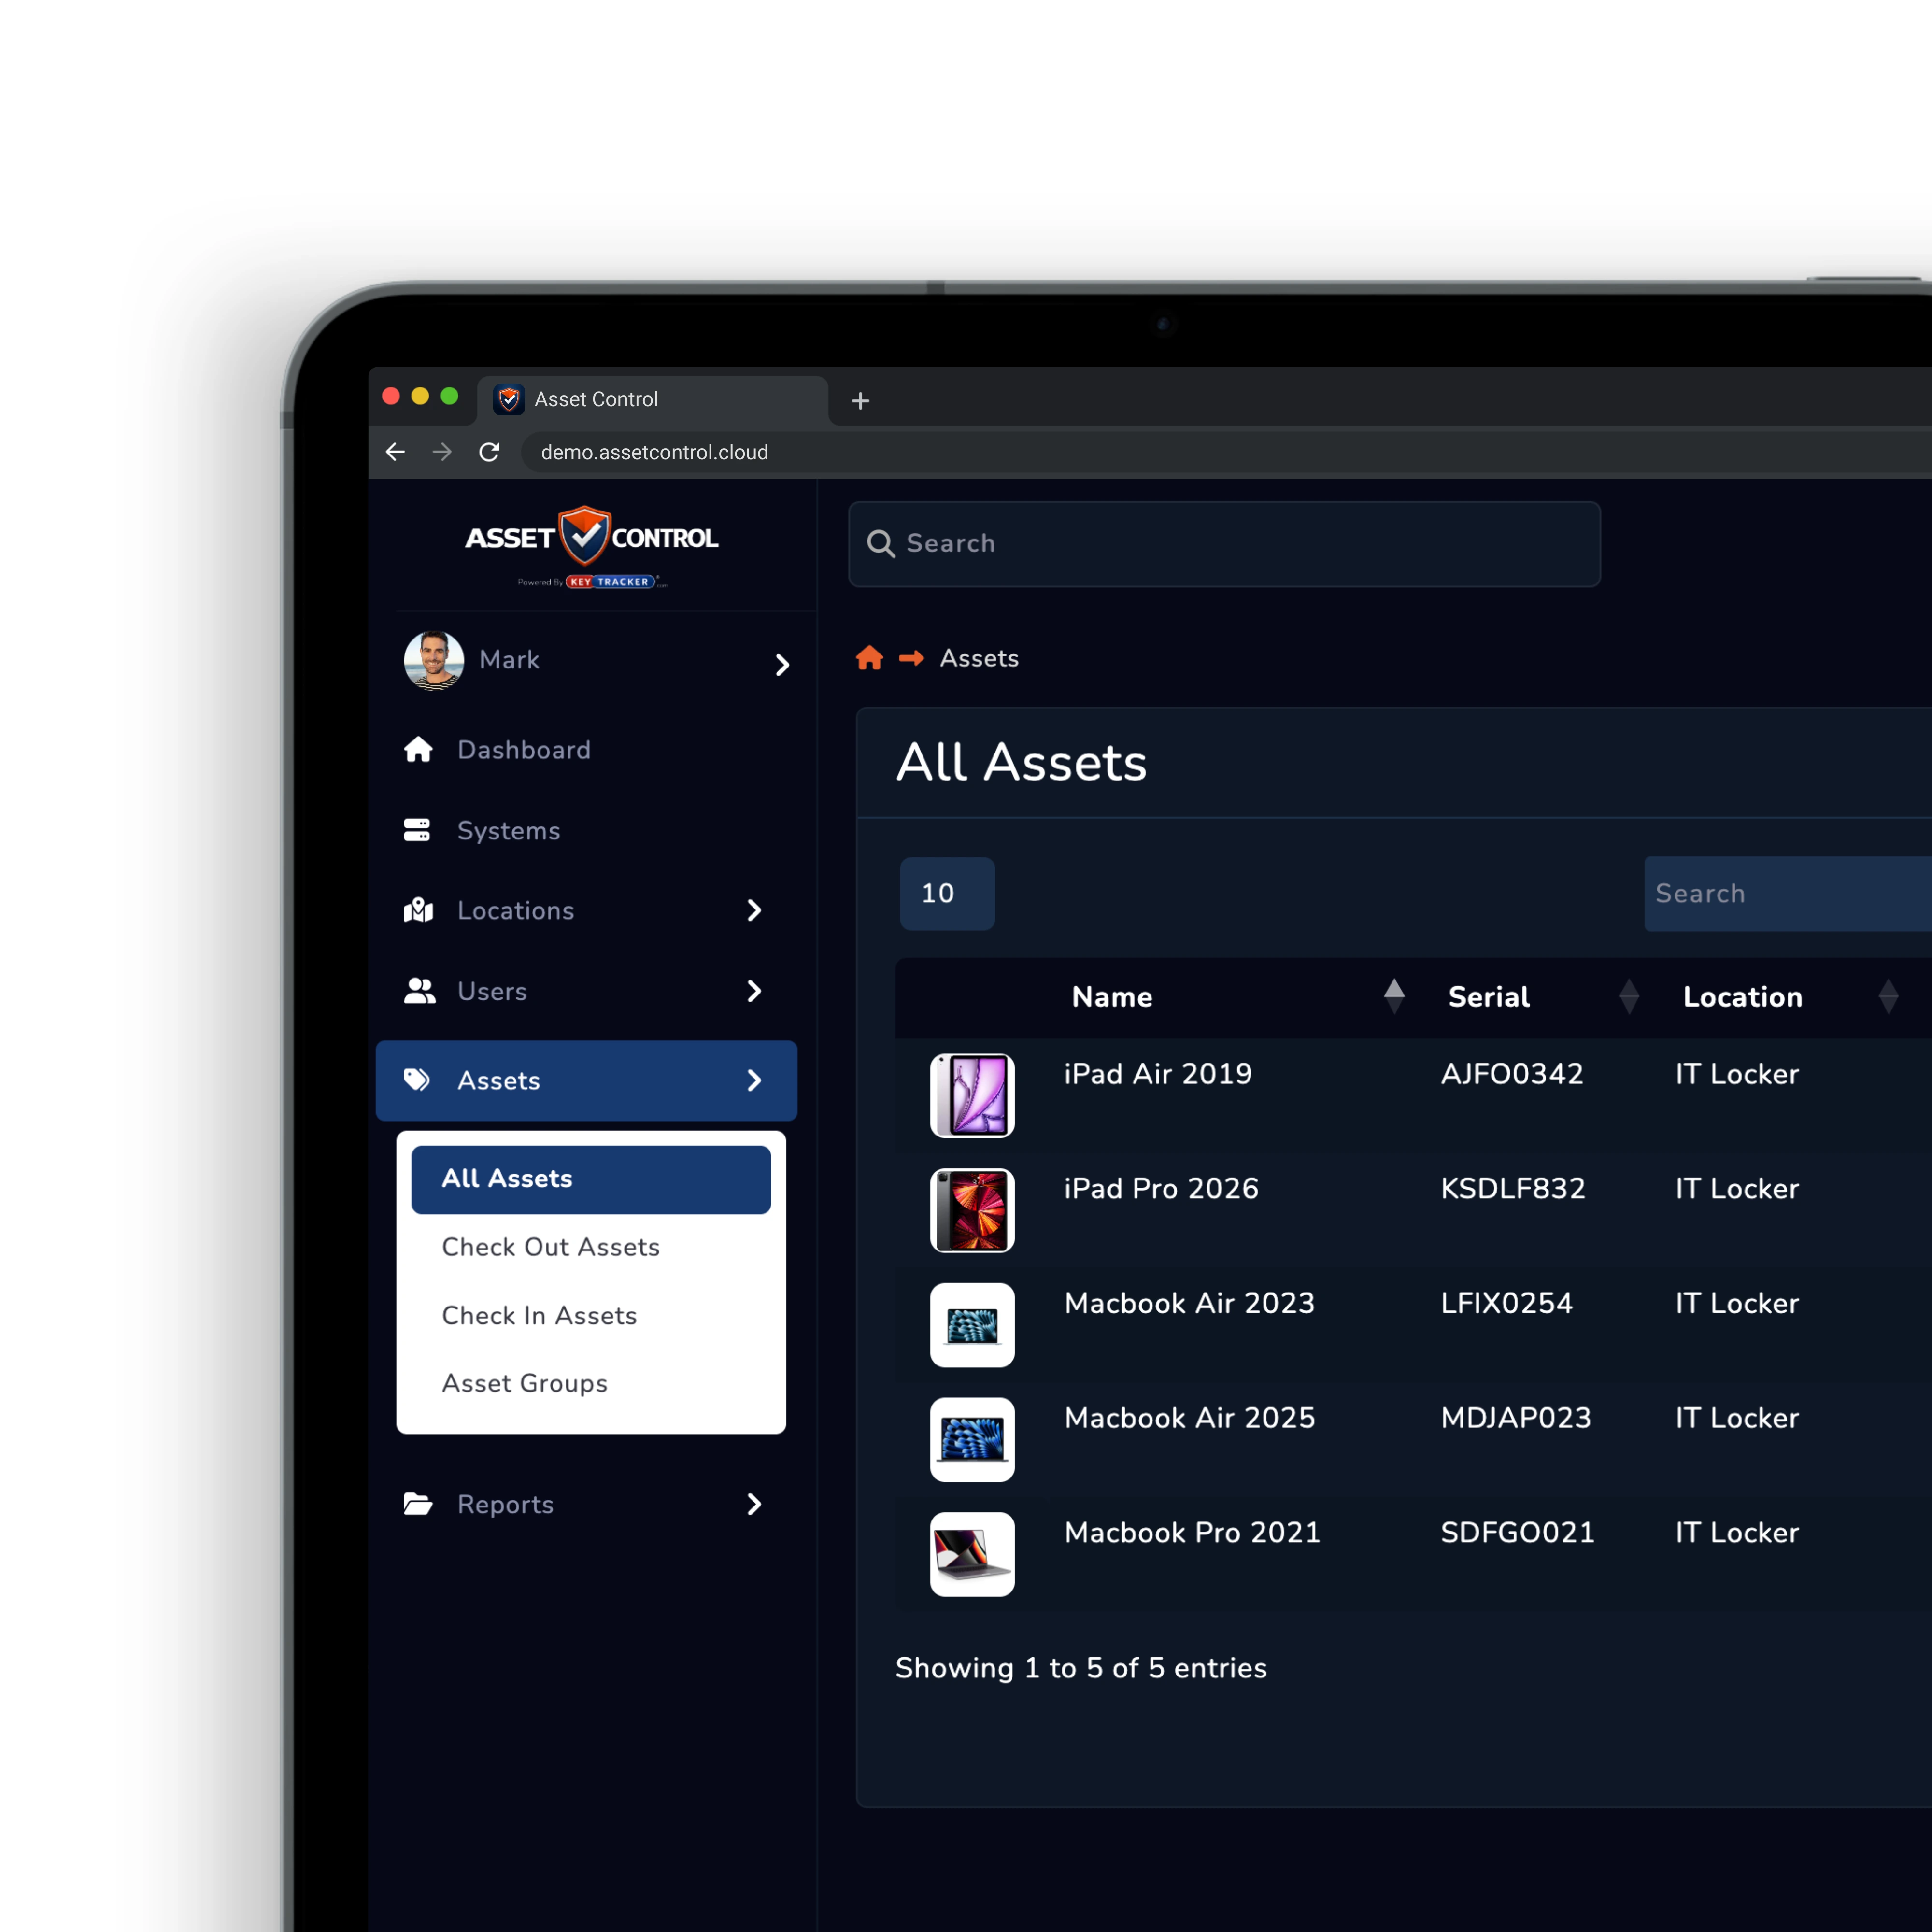The image size is (1932, 1932).
Task: Open Macbook Air 2025 thumbnail
Action: point(972,1439)
